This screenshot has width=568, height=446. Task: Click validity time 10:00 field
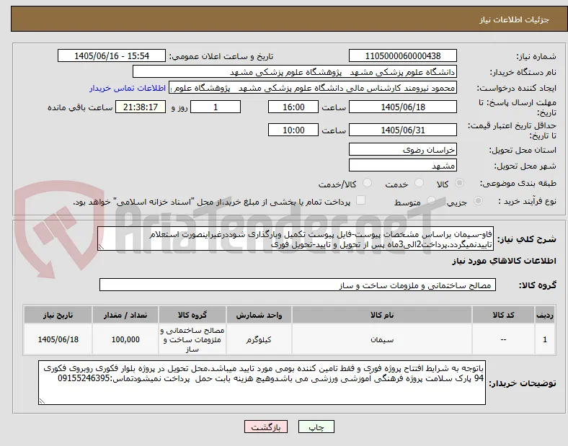293,130
